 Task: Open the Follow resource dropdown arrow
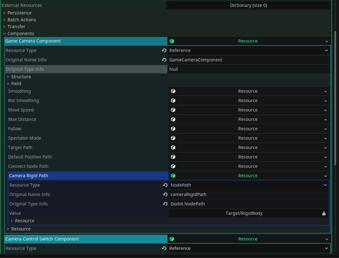[325, 129]
